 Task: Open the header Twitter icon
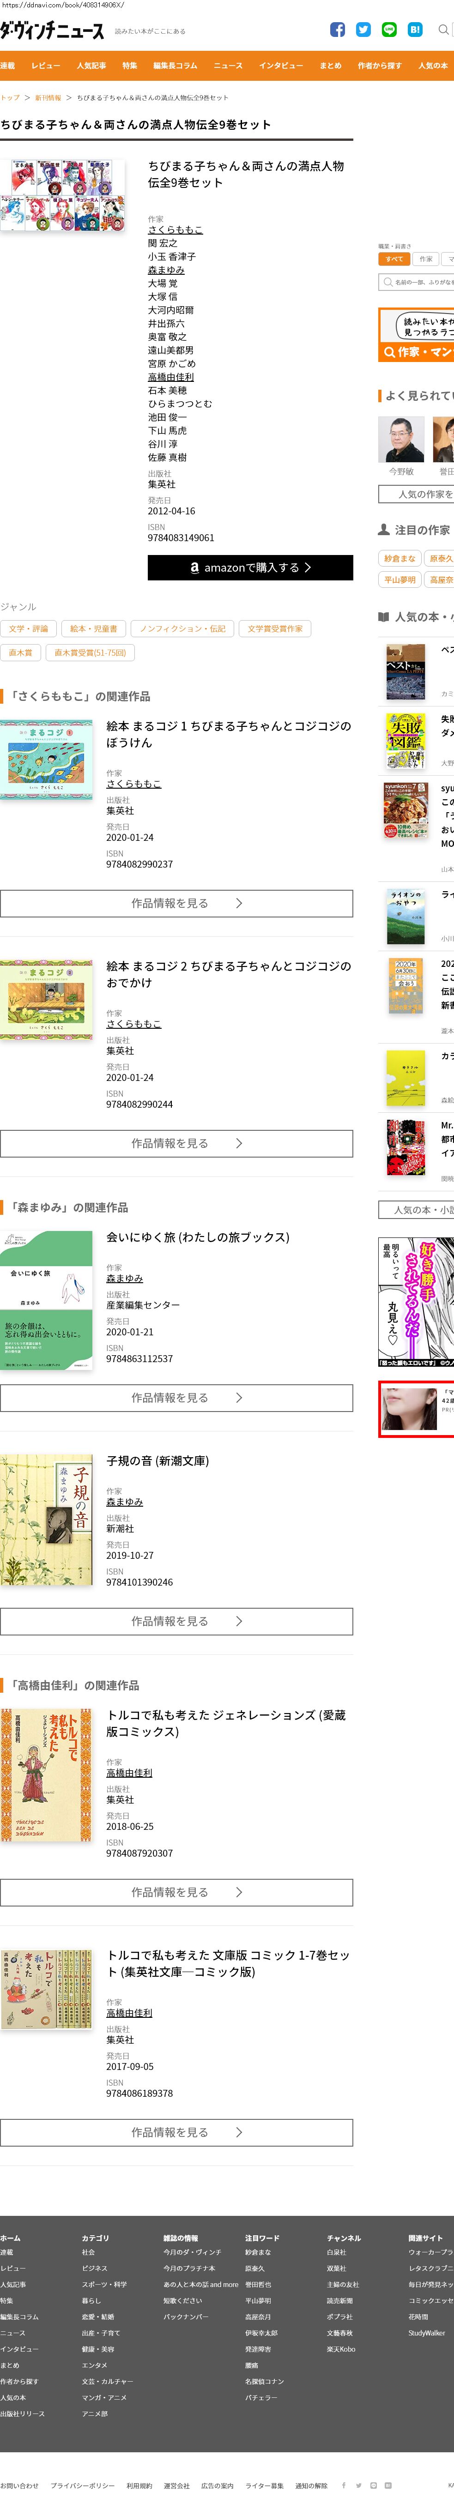tap(363, 30)
